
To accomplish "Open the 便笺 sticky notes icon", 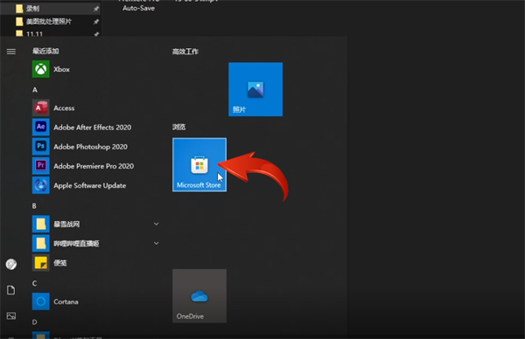I will (x=41, y=263).
